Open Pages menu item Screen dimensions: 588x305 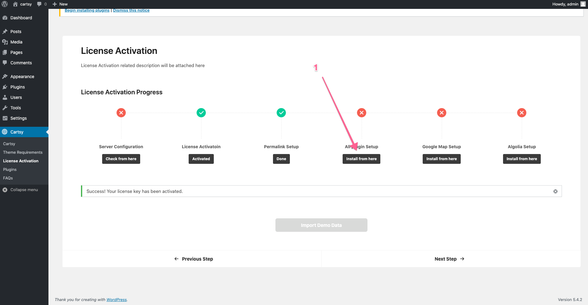tap(24, 52)
